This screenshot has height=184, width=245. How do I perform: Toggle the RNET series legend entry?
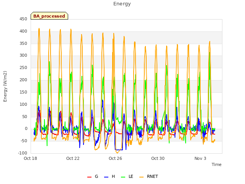click(x=149, y=176)
